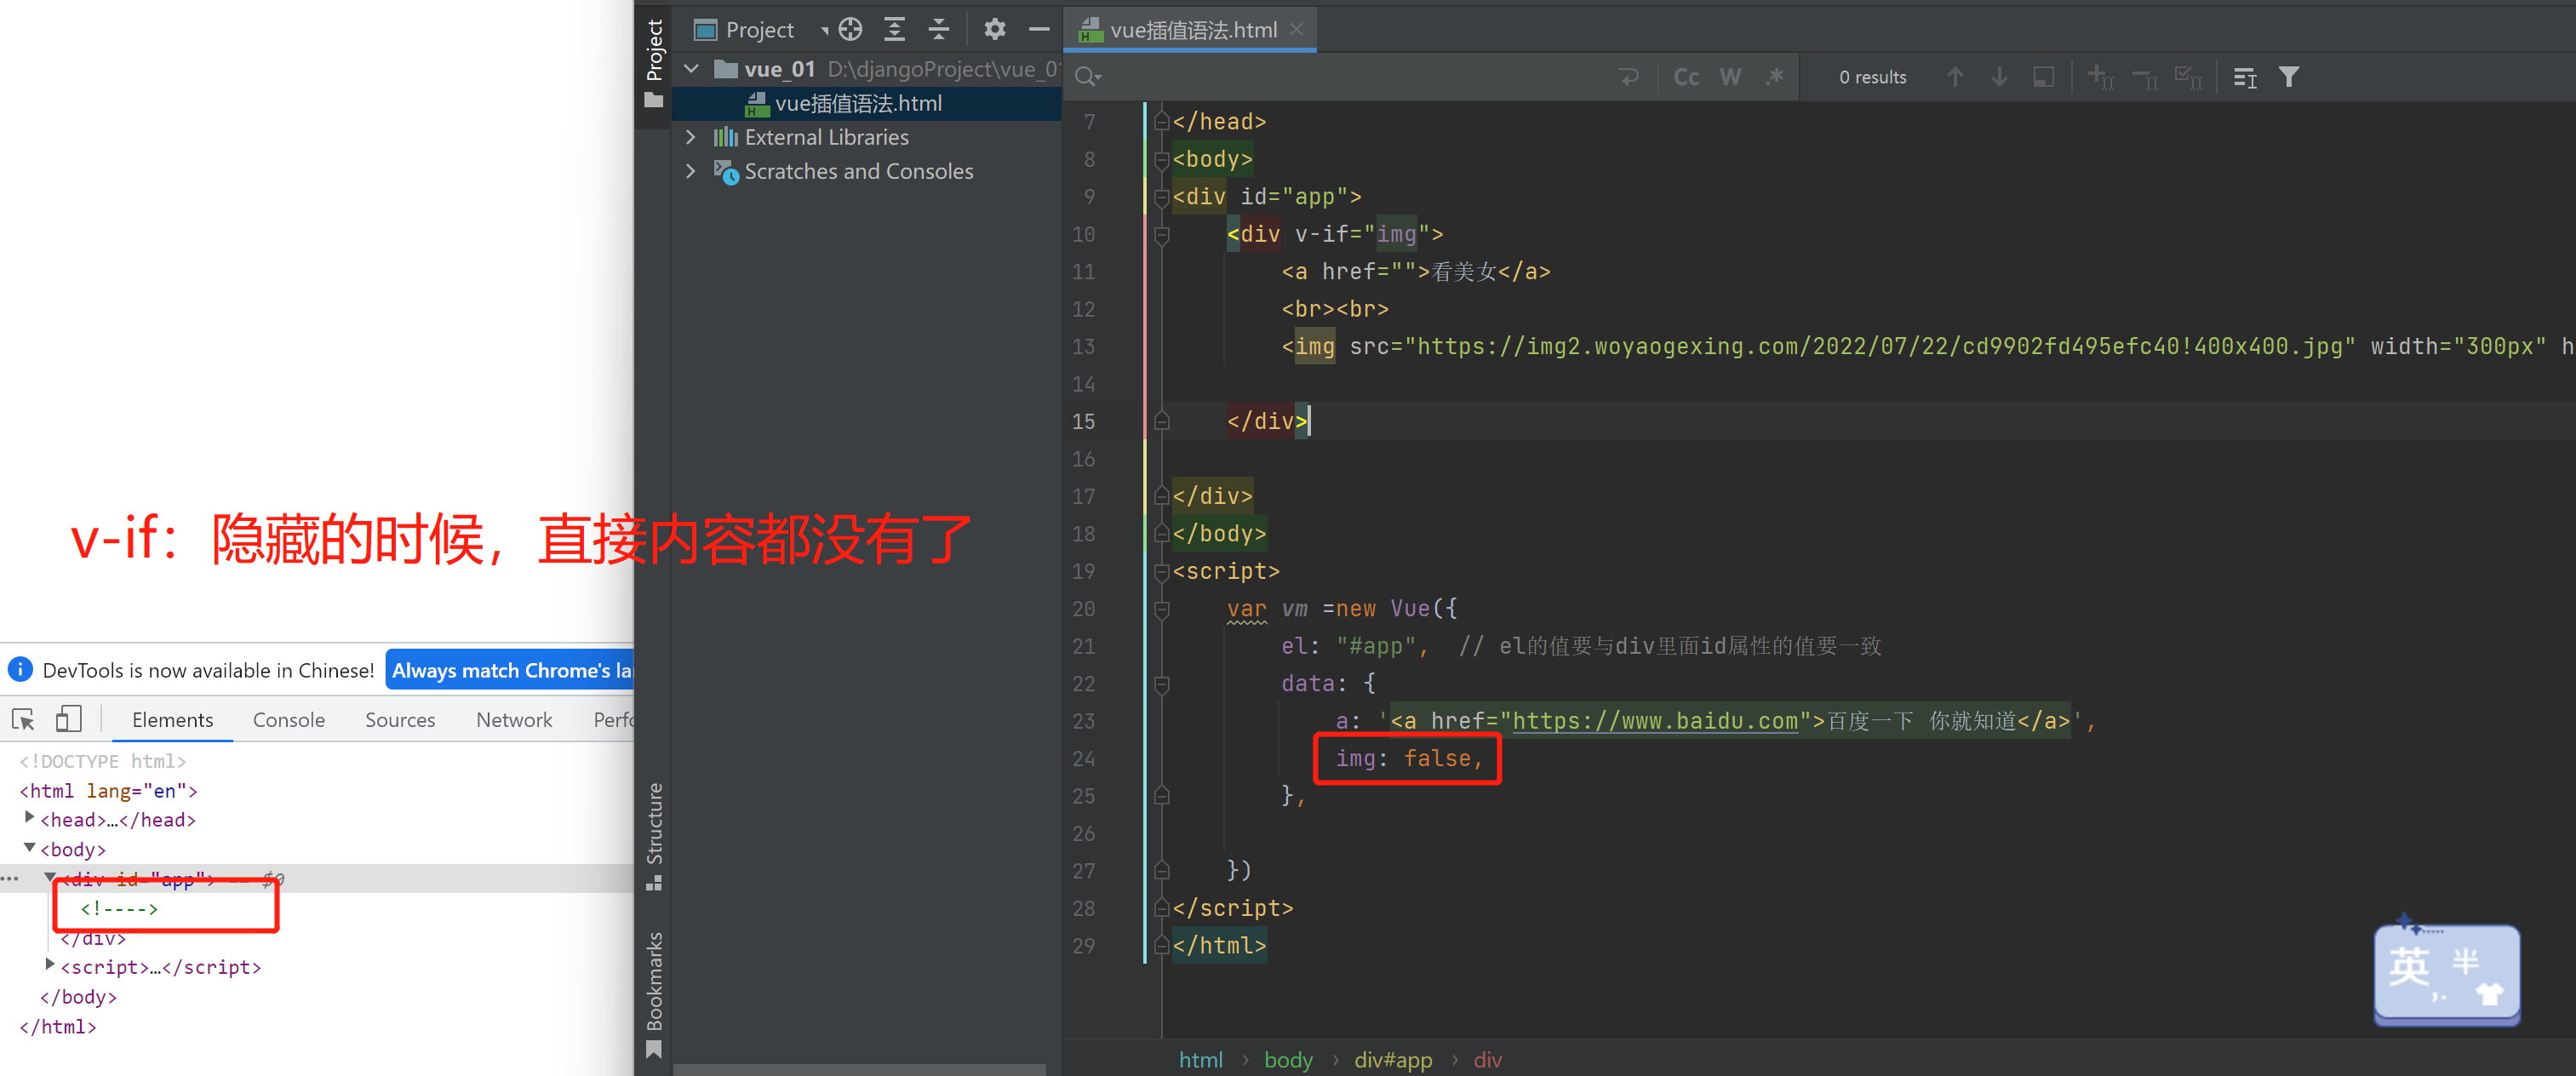
Task: Click the Project vertical sidebar stripe
Action: pyautogui.click(x=654, y=63)
